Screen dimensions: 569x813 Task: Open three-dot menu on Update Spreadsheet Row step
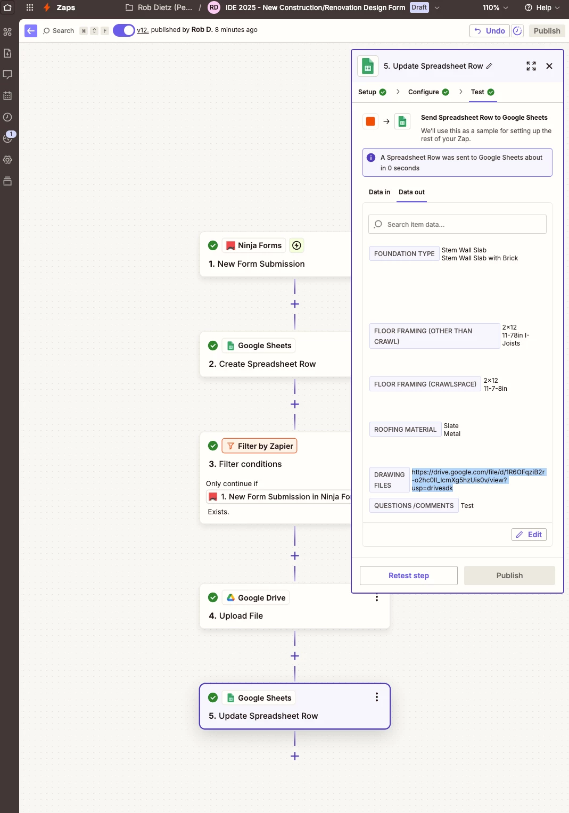pos(377,697)
